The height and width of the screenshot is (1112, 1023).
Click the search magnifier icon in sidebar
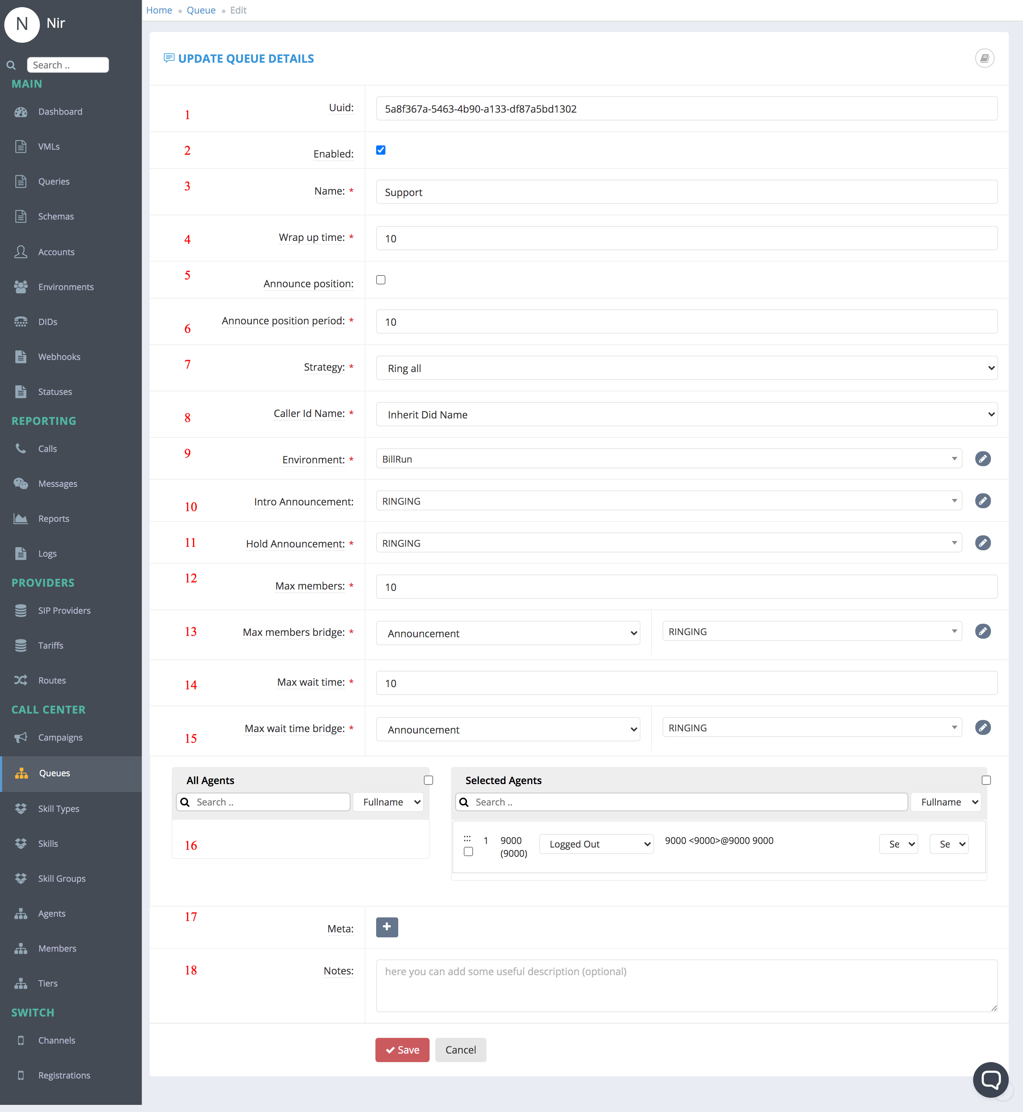point(11,65)
